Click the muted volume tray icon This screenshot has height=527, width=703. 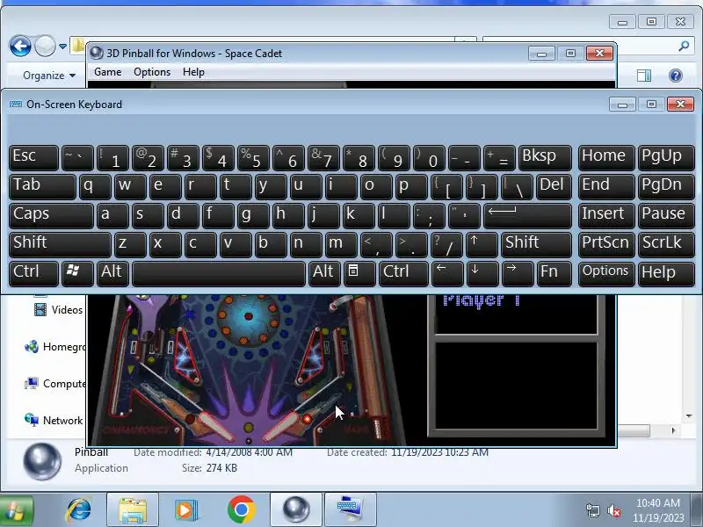(x=613, y=510)
